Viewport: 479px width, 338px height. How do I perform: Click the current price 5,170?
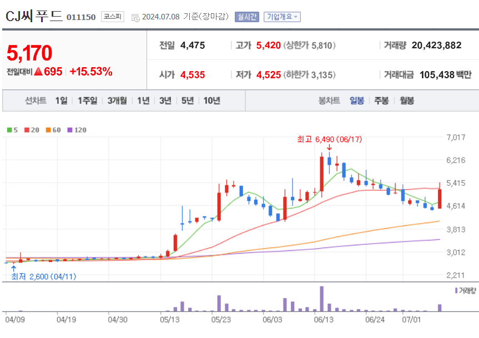[29, 53]
